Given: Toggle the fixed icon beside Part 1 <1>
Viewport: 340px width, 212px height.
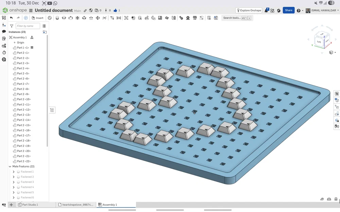Looking at the screenshot, I should click(x=32, y=47).
